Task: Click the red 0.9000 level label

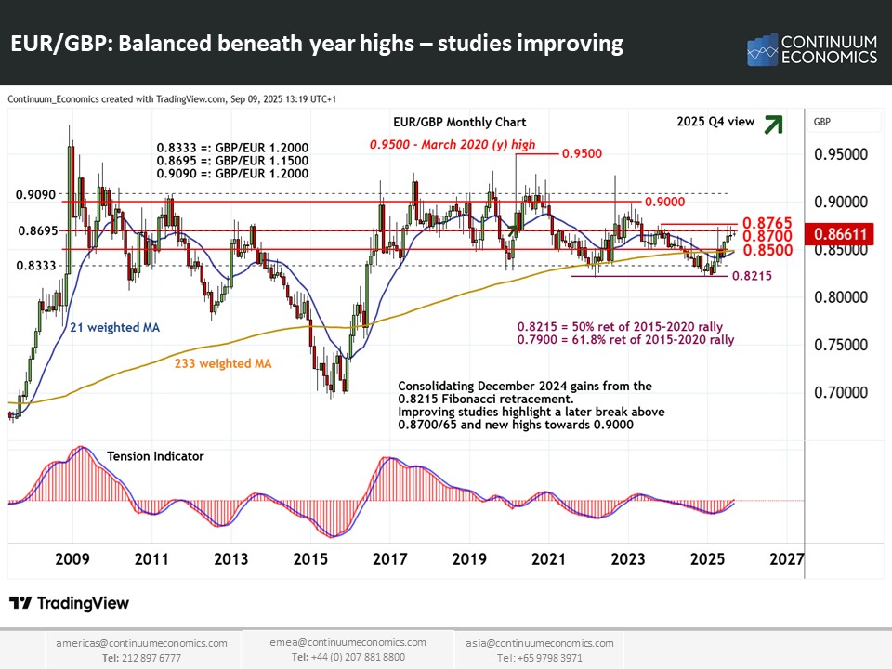Action: coord(664,202)
